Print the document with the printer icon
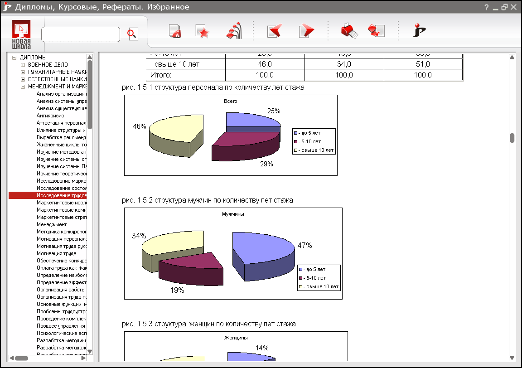Image resolution: width=522 pixels, height=368 pixels. 348,31
